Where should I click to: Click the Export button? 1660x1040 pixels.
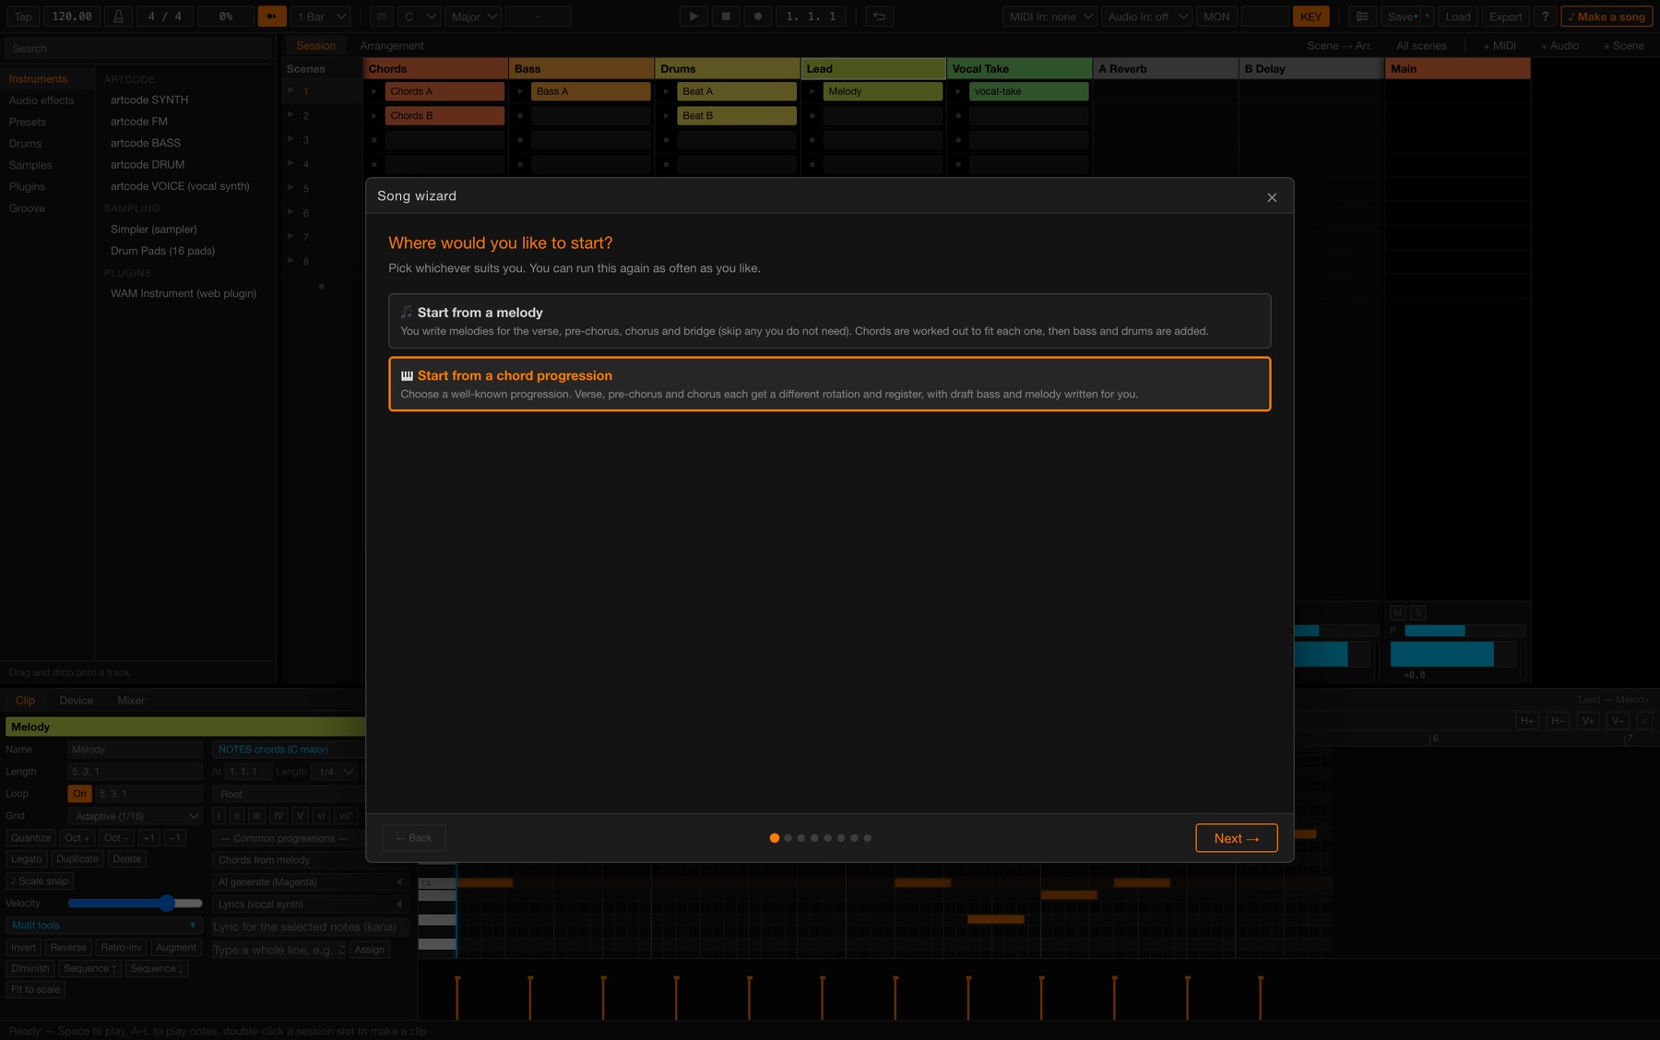[x=1505, y=17]
